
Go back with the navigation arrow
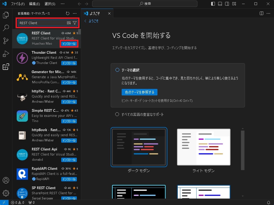[80, 4]
